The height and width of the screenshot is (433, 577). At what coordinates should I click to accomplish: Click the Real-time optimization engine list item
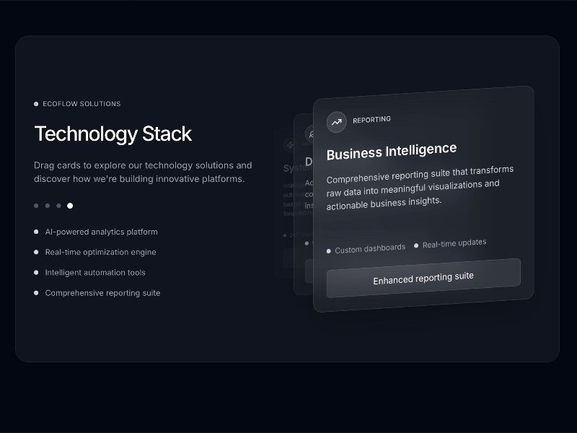[x=100, y=252]
